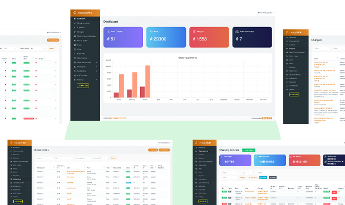Expand the Settings submenu in center sidebar
345x205 pixels.
coord(97,80)
